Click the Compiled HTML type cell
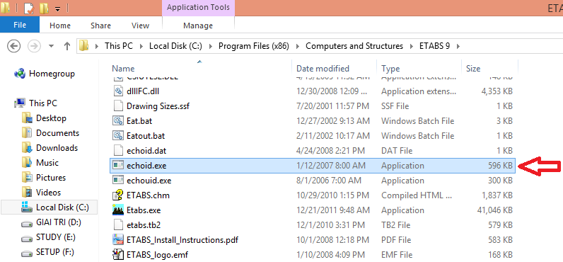Image resolution: width=563 pixels, height=262 pixels. pyautogui.click(x=417, y=195)
